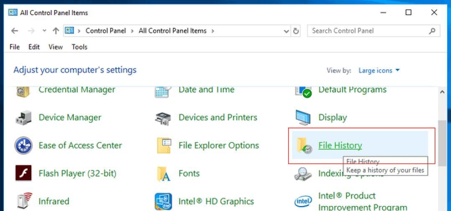Screen dimensions: 451x211
Task: Click the Infrared device icon
Action: (x=23, y=201)
